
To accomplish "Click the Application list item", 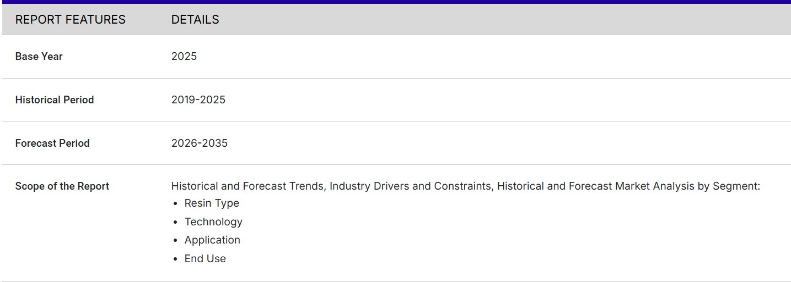I will pyautogui.click(x=212, y=240).
